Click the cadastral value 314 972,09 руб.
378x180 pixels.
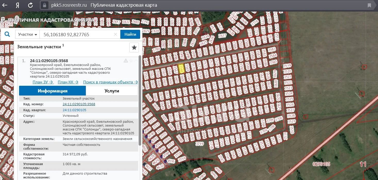[x=75, y=154]
